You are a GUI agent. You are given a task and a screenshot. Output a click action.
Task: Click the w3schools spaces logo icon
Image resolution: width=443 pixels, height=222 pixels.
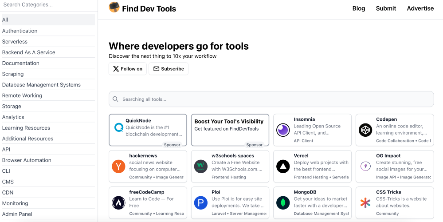[201, 166]
